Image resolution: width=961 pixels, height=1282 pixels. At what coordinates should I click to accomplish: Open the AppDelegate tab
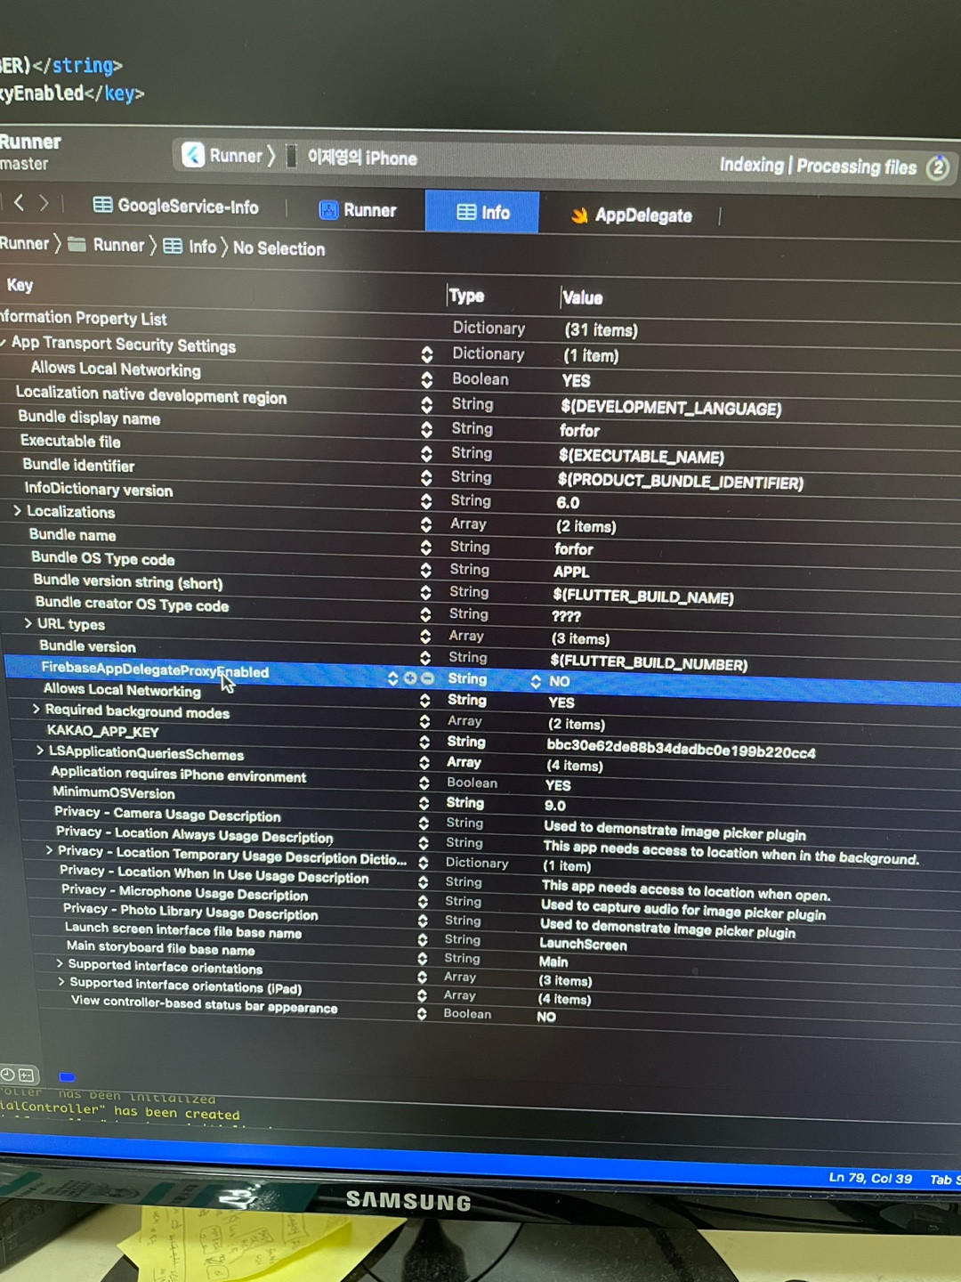point(631,215)
